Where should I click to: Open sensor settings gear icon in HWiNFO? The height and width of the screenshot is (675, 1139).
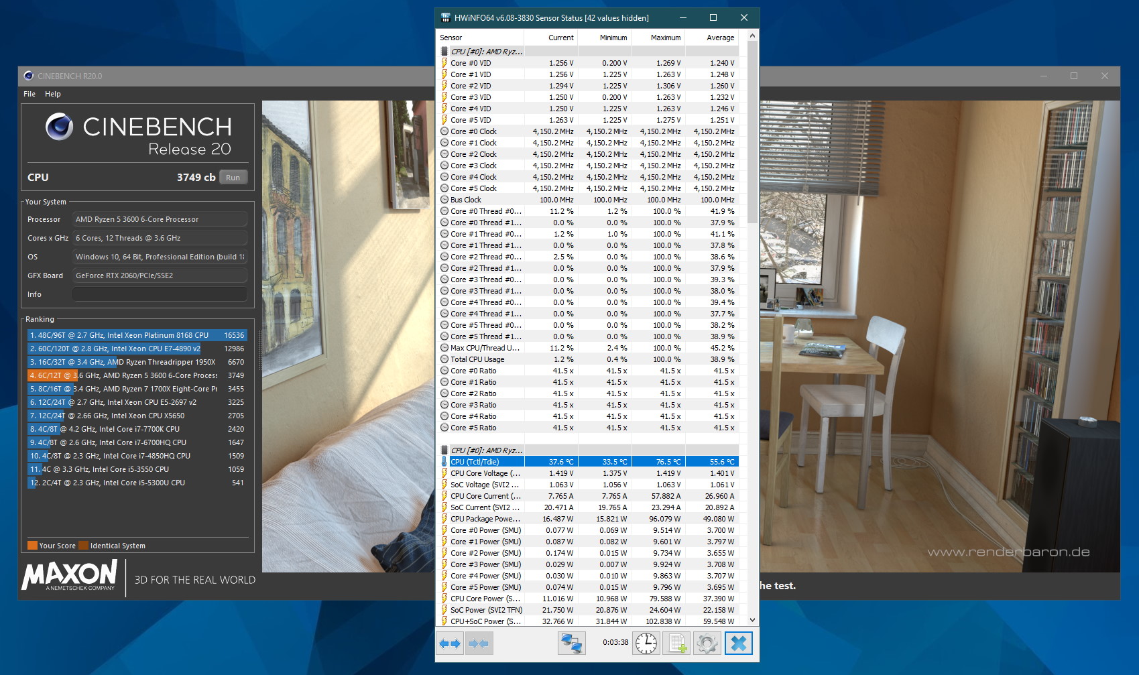pos(707,643)
